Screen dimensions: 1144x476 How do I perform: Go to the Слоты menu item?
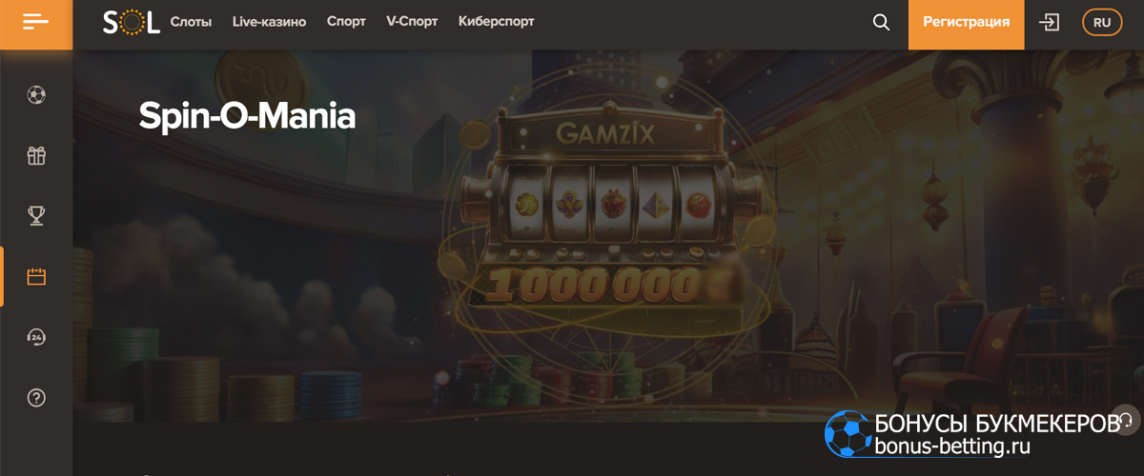pyautogui.click(x=191, y=21)
